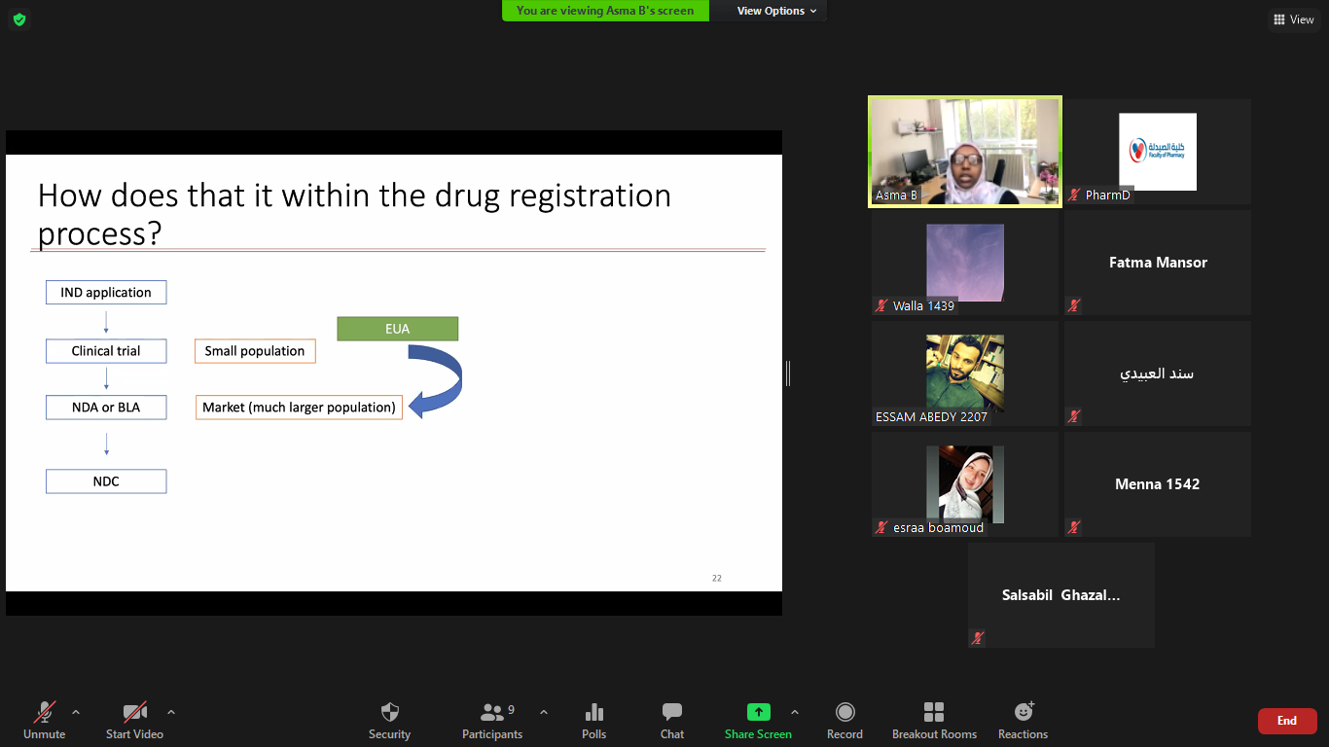Viewport: 1329px width, 747px height.
Task: Click the red End button
Action: tap(1286, 721)
